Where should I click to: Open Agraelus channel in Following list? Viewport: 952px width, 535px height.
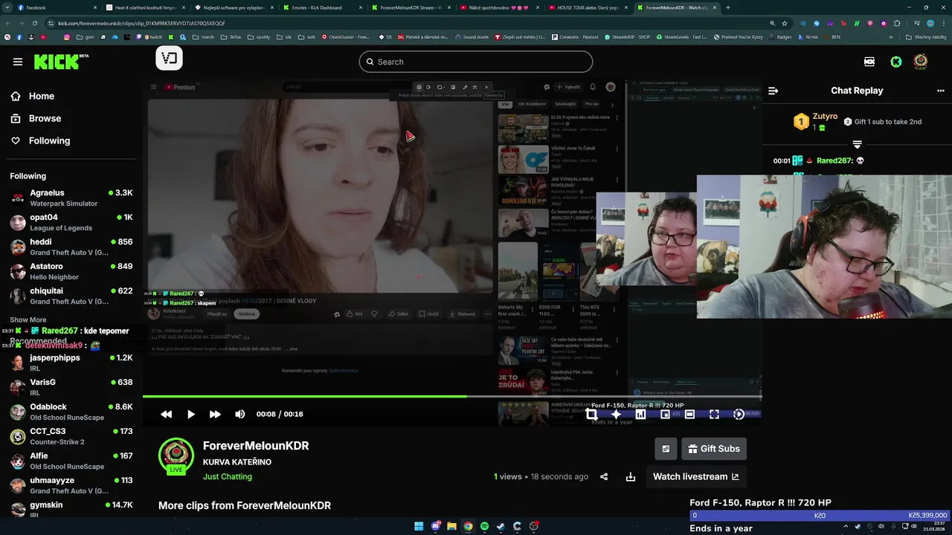point(71,198)
